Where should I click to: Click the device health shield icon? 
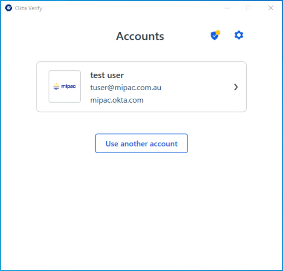pyautogui.click(x=214, y=36)
